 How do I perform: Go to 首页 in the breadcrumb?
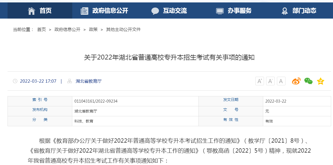42,30
